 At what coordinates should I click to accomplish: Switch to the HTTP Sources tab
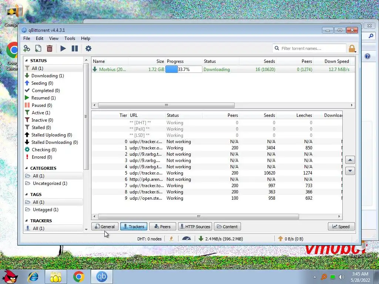pyautogui.click(x=195, y=227)
